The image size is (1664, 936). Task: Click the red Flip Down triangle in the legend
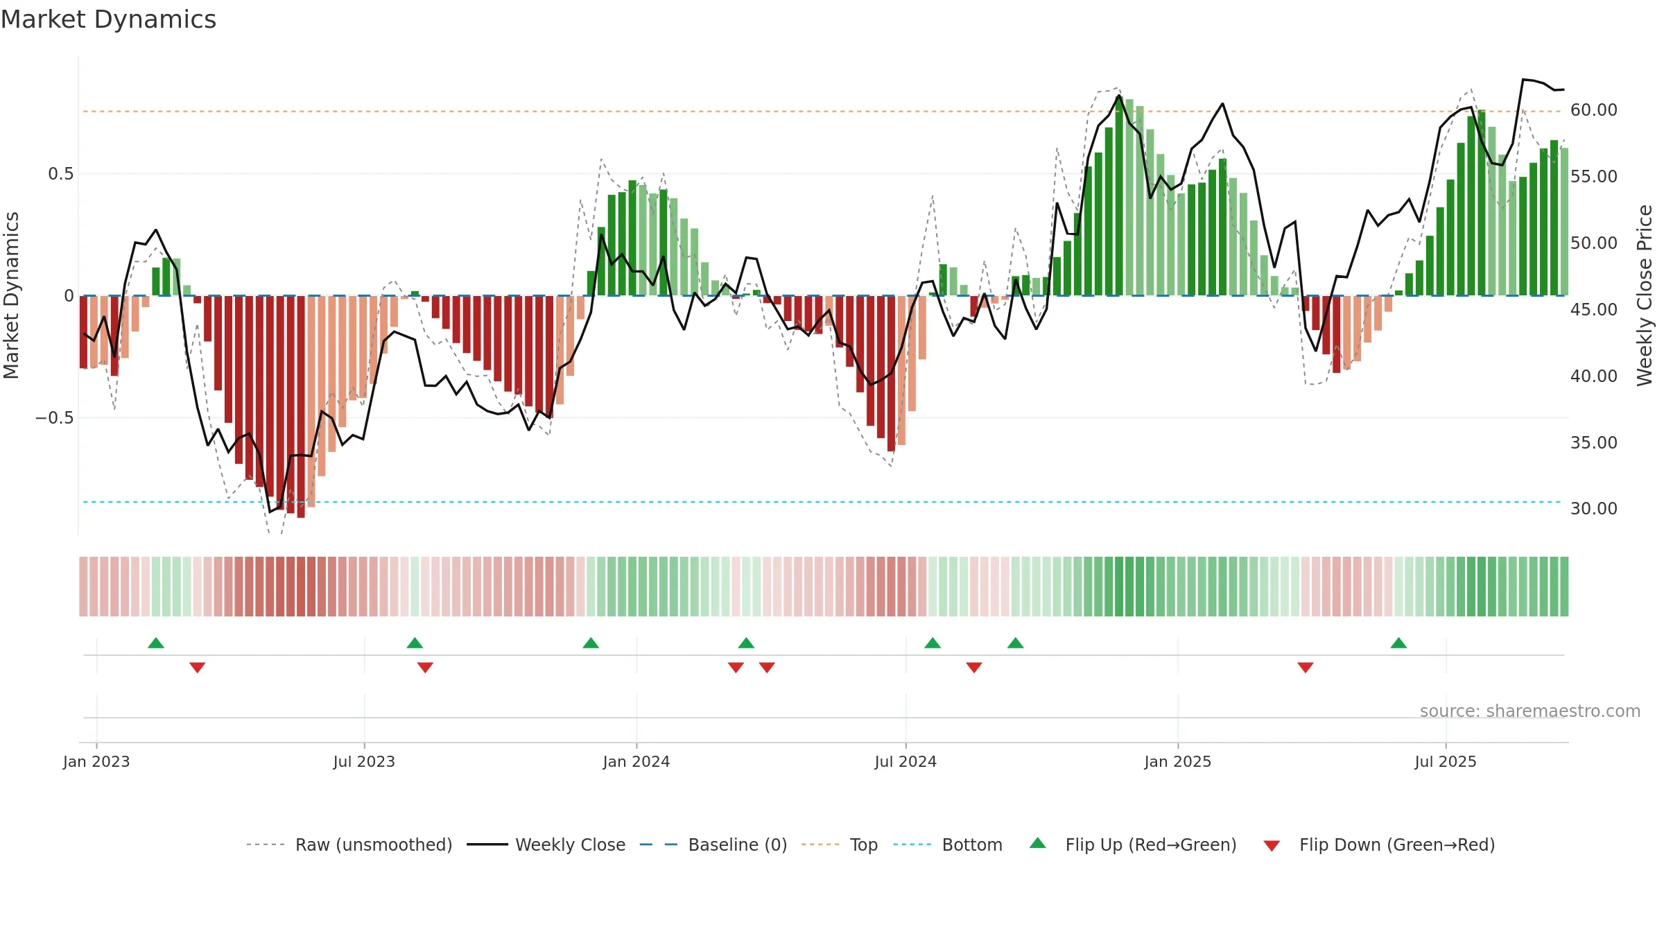1272,846
